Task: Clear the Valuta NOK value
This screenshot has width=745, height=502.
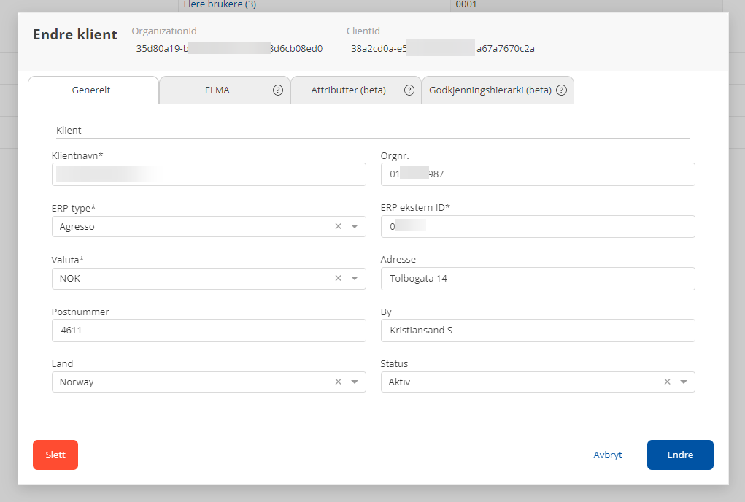Action: (x=338, y=278)
